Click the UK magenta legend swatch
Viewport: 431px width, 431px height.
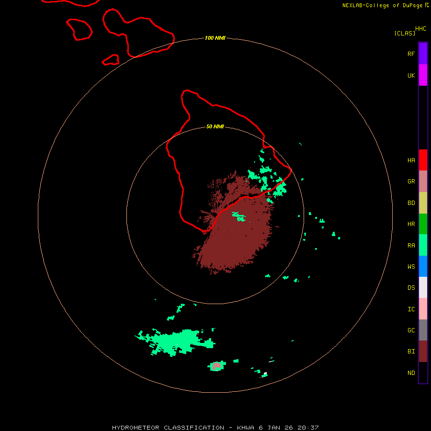pos(423,75)
